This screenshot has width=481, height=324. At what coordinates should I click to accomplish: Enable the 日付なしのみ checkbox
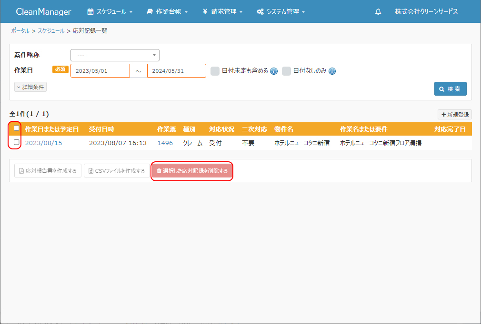click(286, 71)
